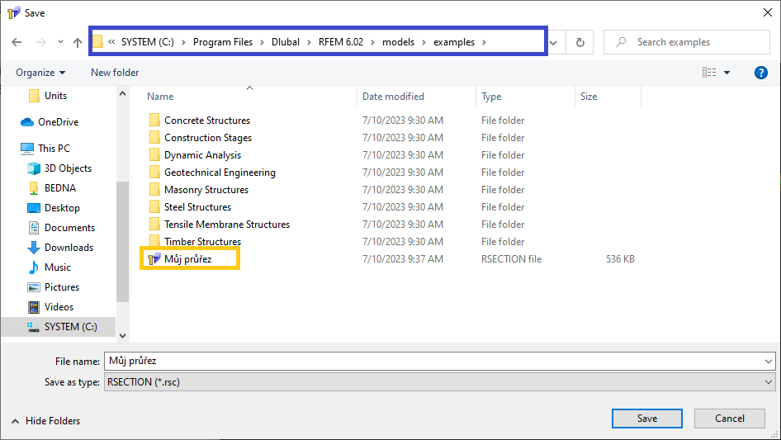Open the Organize menu
Image resolution: width=781 pixels, height=440 pixels.
40,73
